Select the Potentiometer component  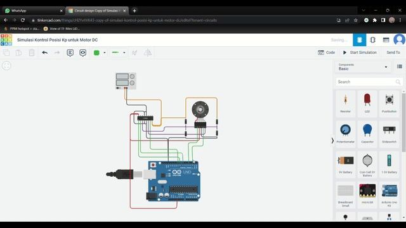click(345, 134)
